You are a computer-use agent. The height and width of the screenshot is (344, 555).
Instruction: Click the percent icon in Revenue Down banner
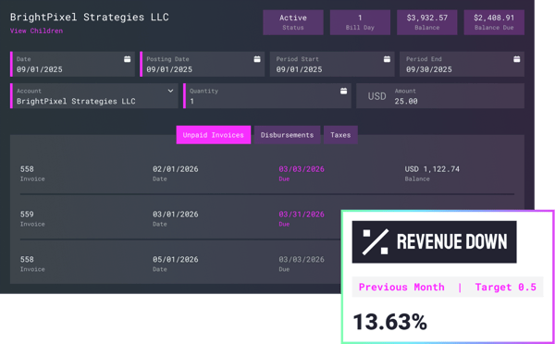(x=376, y=242)
